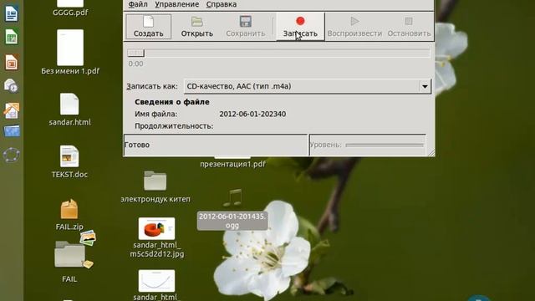Image resolution: width=535 pixels, height=301 pixels.
Task: Click the 0:00 time counter
Action: pos(135,64)
